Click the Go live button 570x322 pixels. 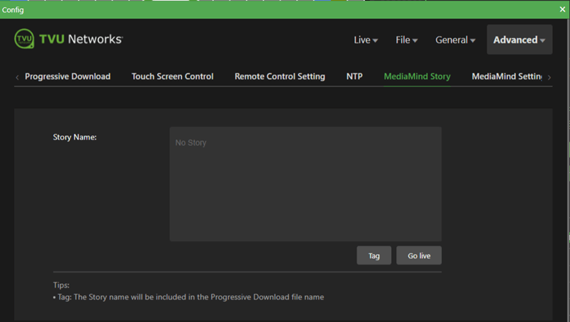click(419, 256)
